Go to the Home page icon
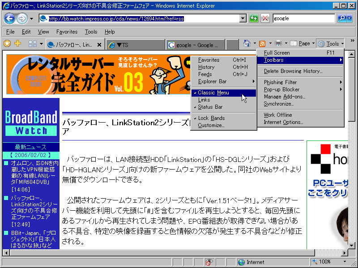 (247, 43)
